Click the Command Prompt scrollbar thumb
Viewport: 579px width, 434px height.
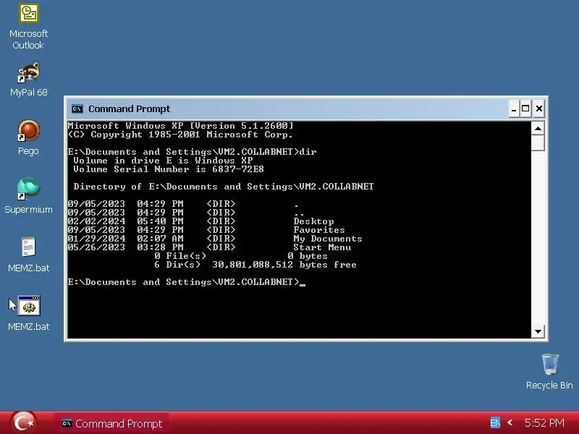coord(538,143)
